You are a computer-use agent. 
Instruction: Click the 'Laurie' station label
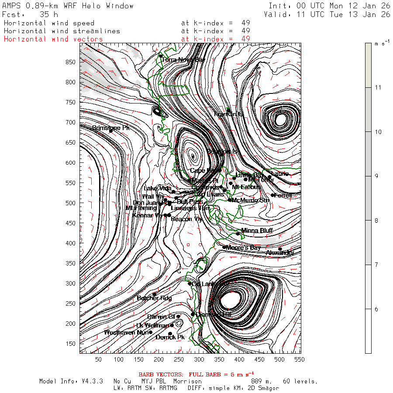point(280,173)
